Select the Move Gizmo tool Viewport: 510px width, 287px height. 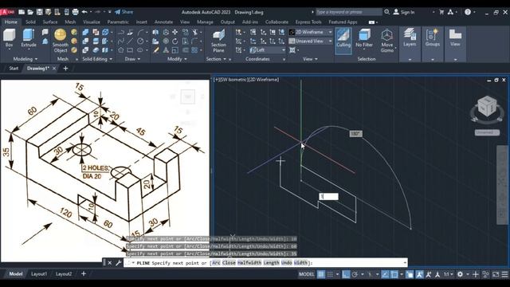(x=386, y=41)
